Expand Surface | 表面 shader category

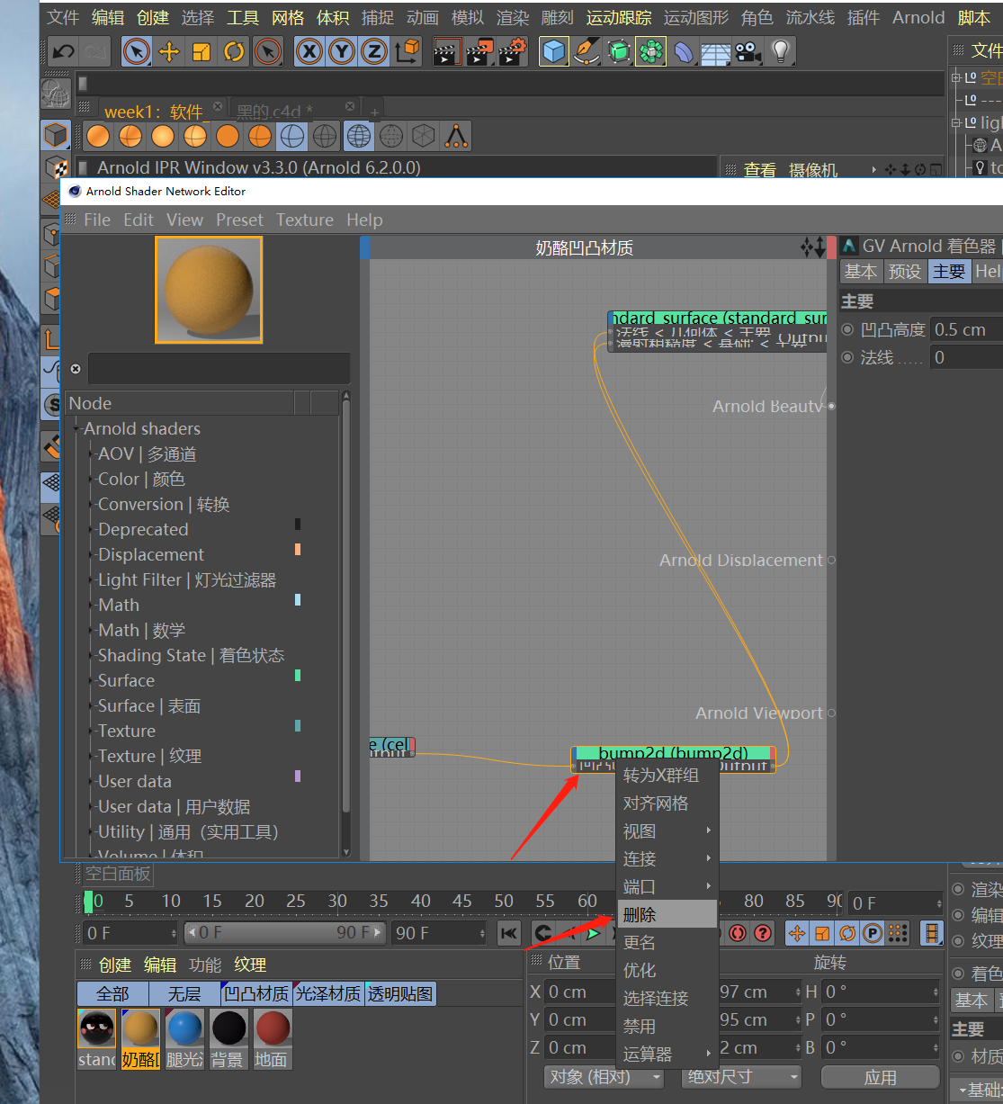click(92, 706)
